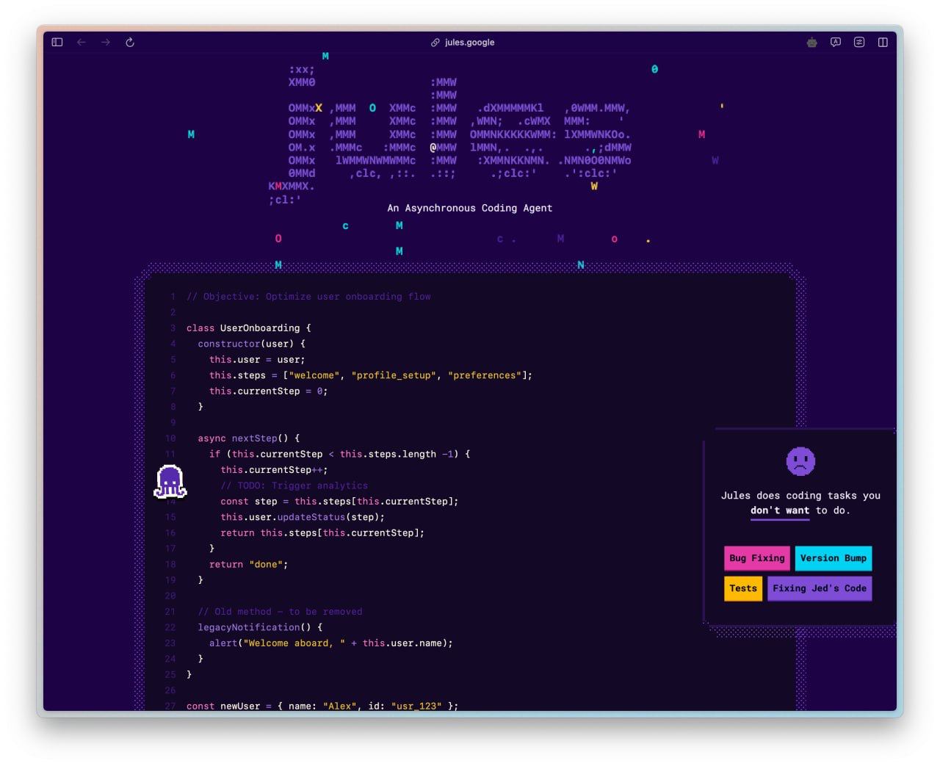Select the cyan Version Bump tag
The image size is (940, 766).
(x=833, y=558)
